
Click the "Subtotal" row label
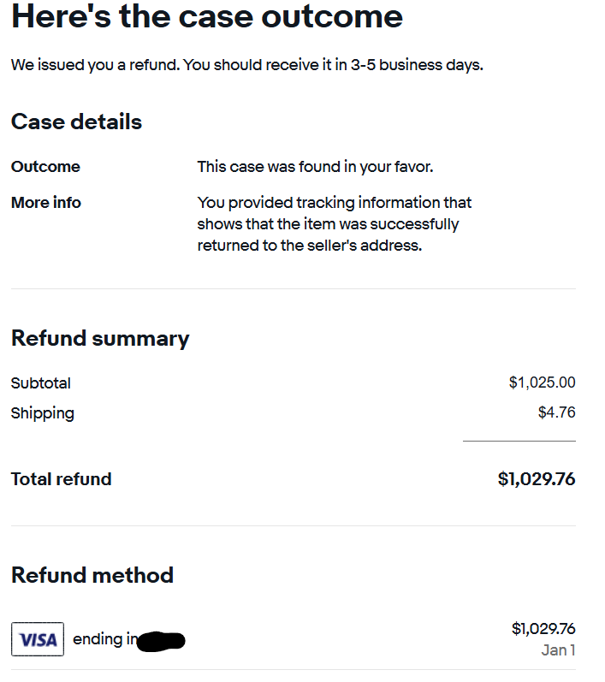(41, 383)
